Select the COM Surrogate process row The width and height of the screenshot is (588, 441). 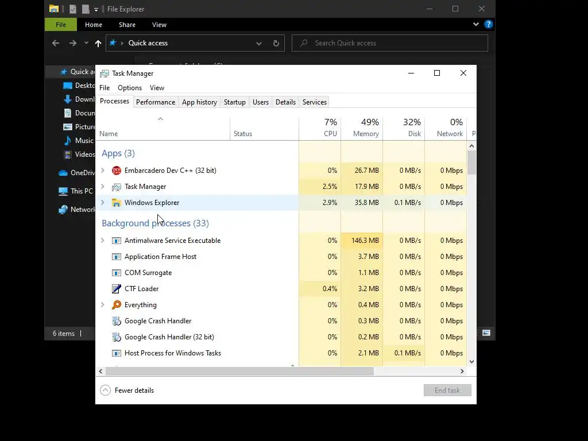coord(281,273)
